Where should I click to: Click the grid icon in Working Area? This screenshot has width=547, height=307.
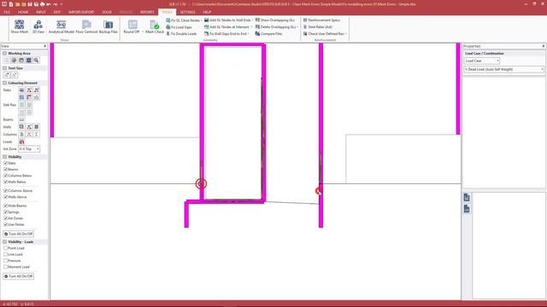[x=6, y=61]
